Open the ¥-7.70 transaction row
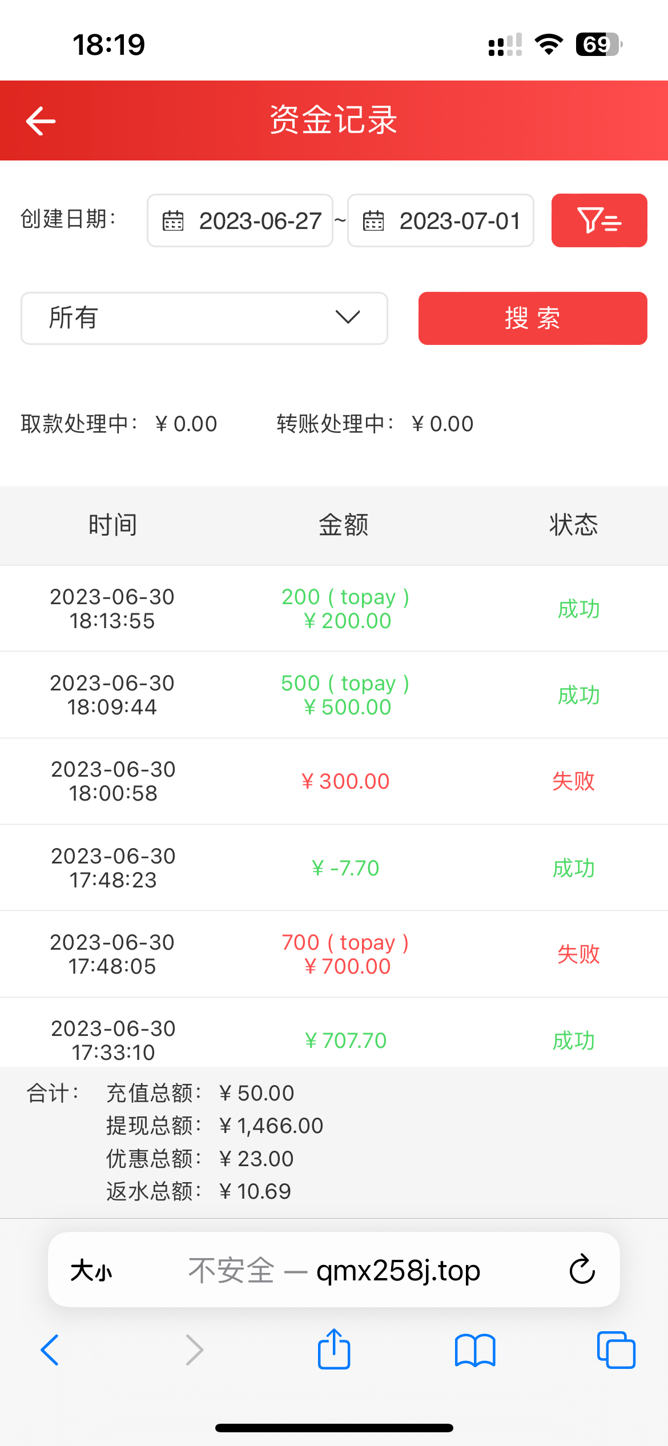668x1446 pixels. pos(334,868)
